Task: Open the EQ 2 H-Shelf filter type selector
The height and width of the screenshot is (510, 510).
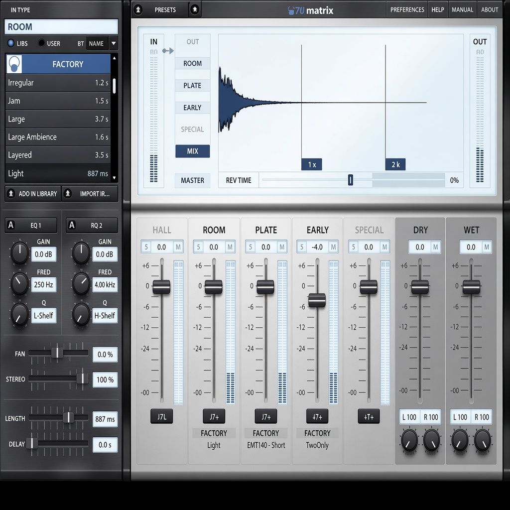Action: coord(105,315)
